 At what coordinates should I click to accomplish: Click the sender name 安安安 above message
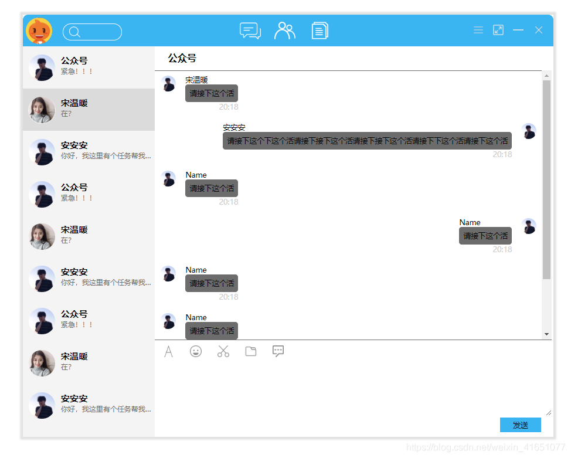tap(234, 127)
